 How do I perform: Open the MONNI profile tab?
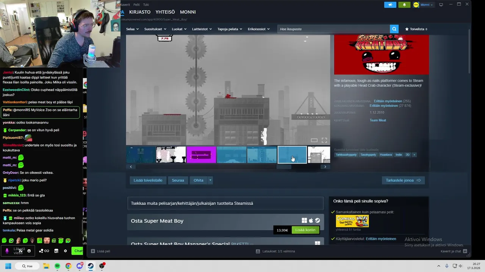[188, 12]
